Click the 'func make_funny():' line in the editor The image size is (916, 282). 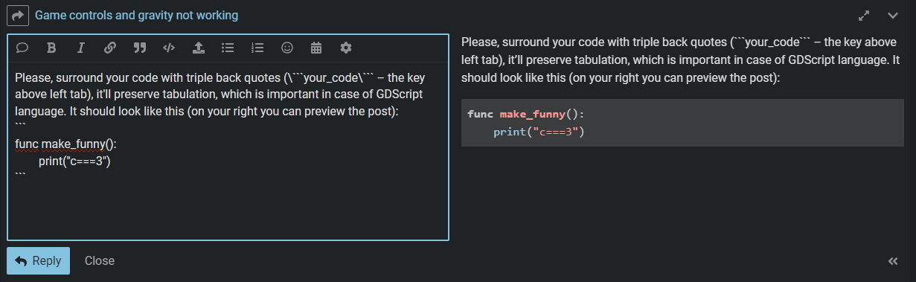point(65,144)
